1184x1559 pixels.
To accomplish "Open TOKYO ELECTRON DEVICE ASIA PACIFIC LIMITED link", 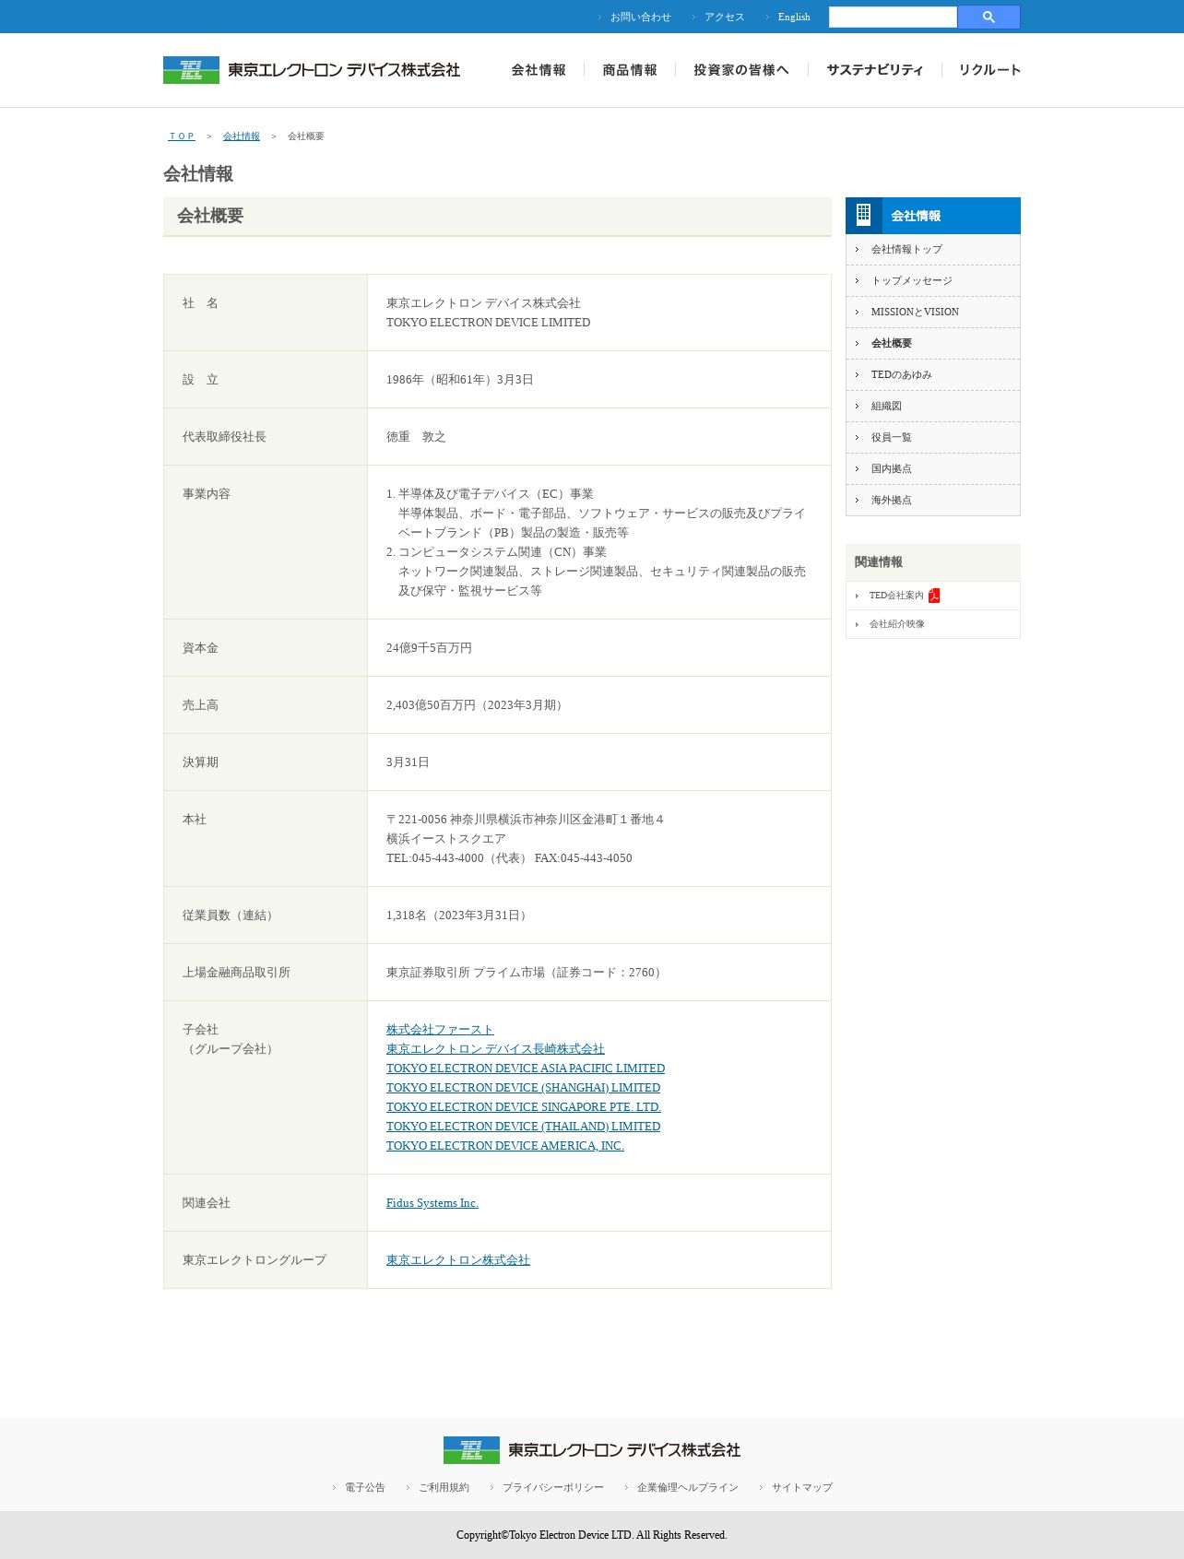I will point(526,1069).
